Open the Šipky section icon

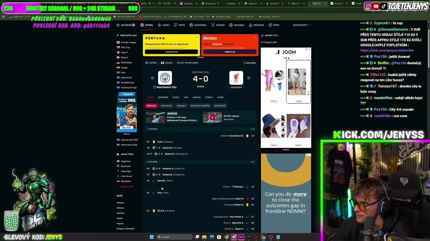(270, 25)
